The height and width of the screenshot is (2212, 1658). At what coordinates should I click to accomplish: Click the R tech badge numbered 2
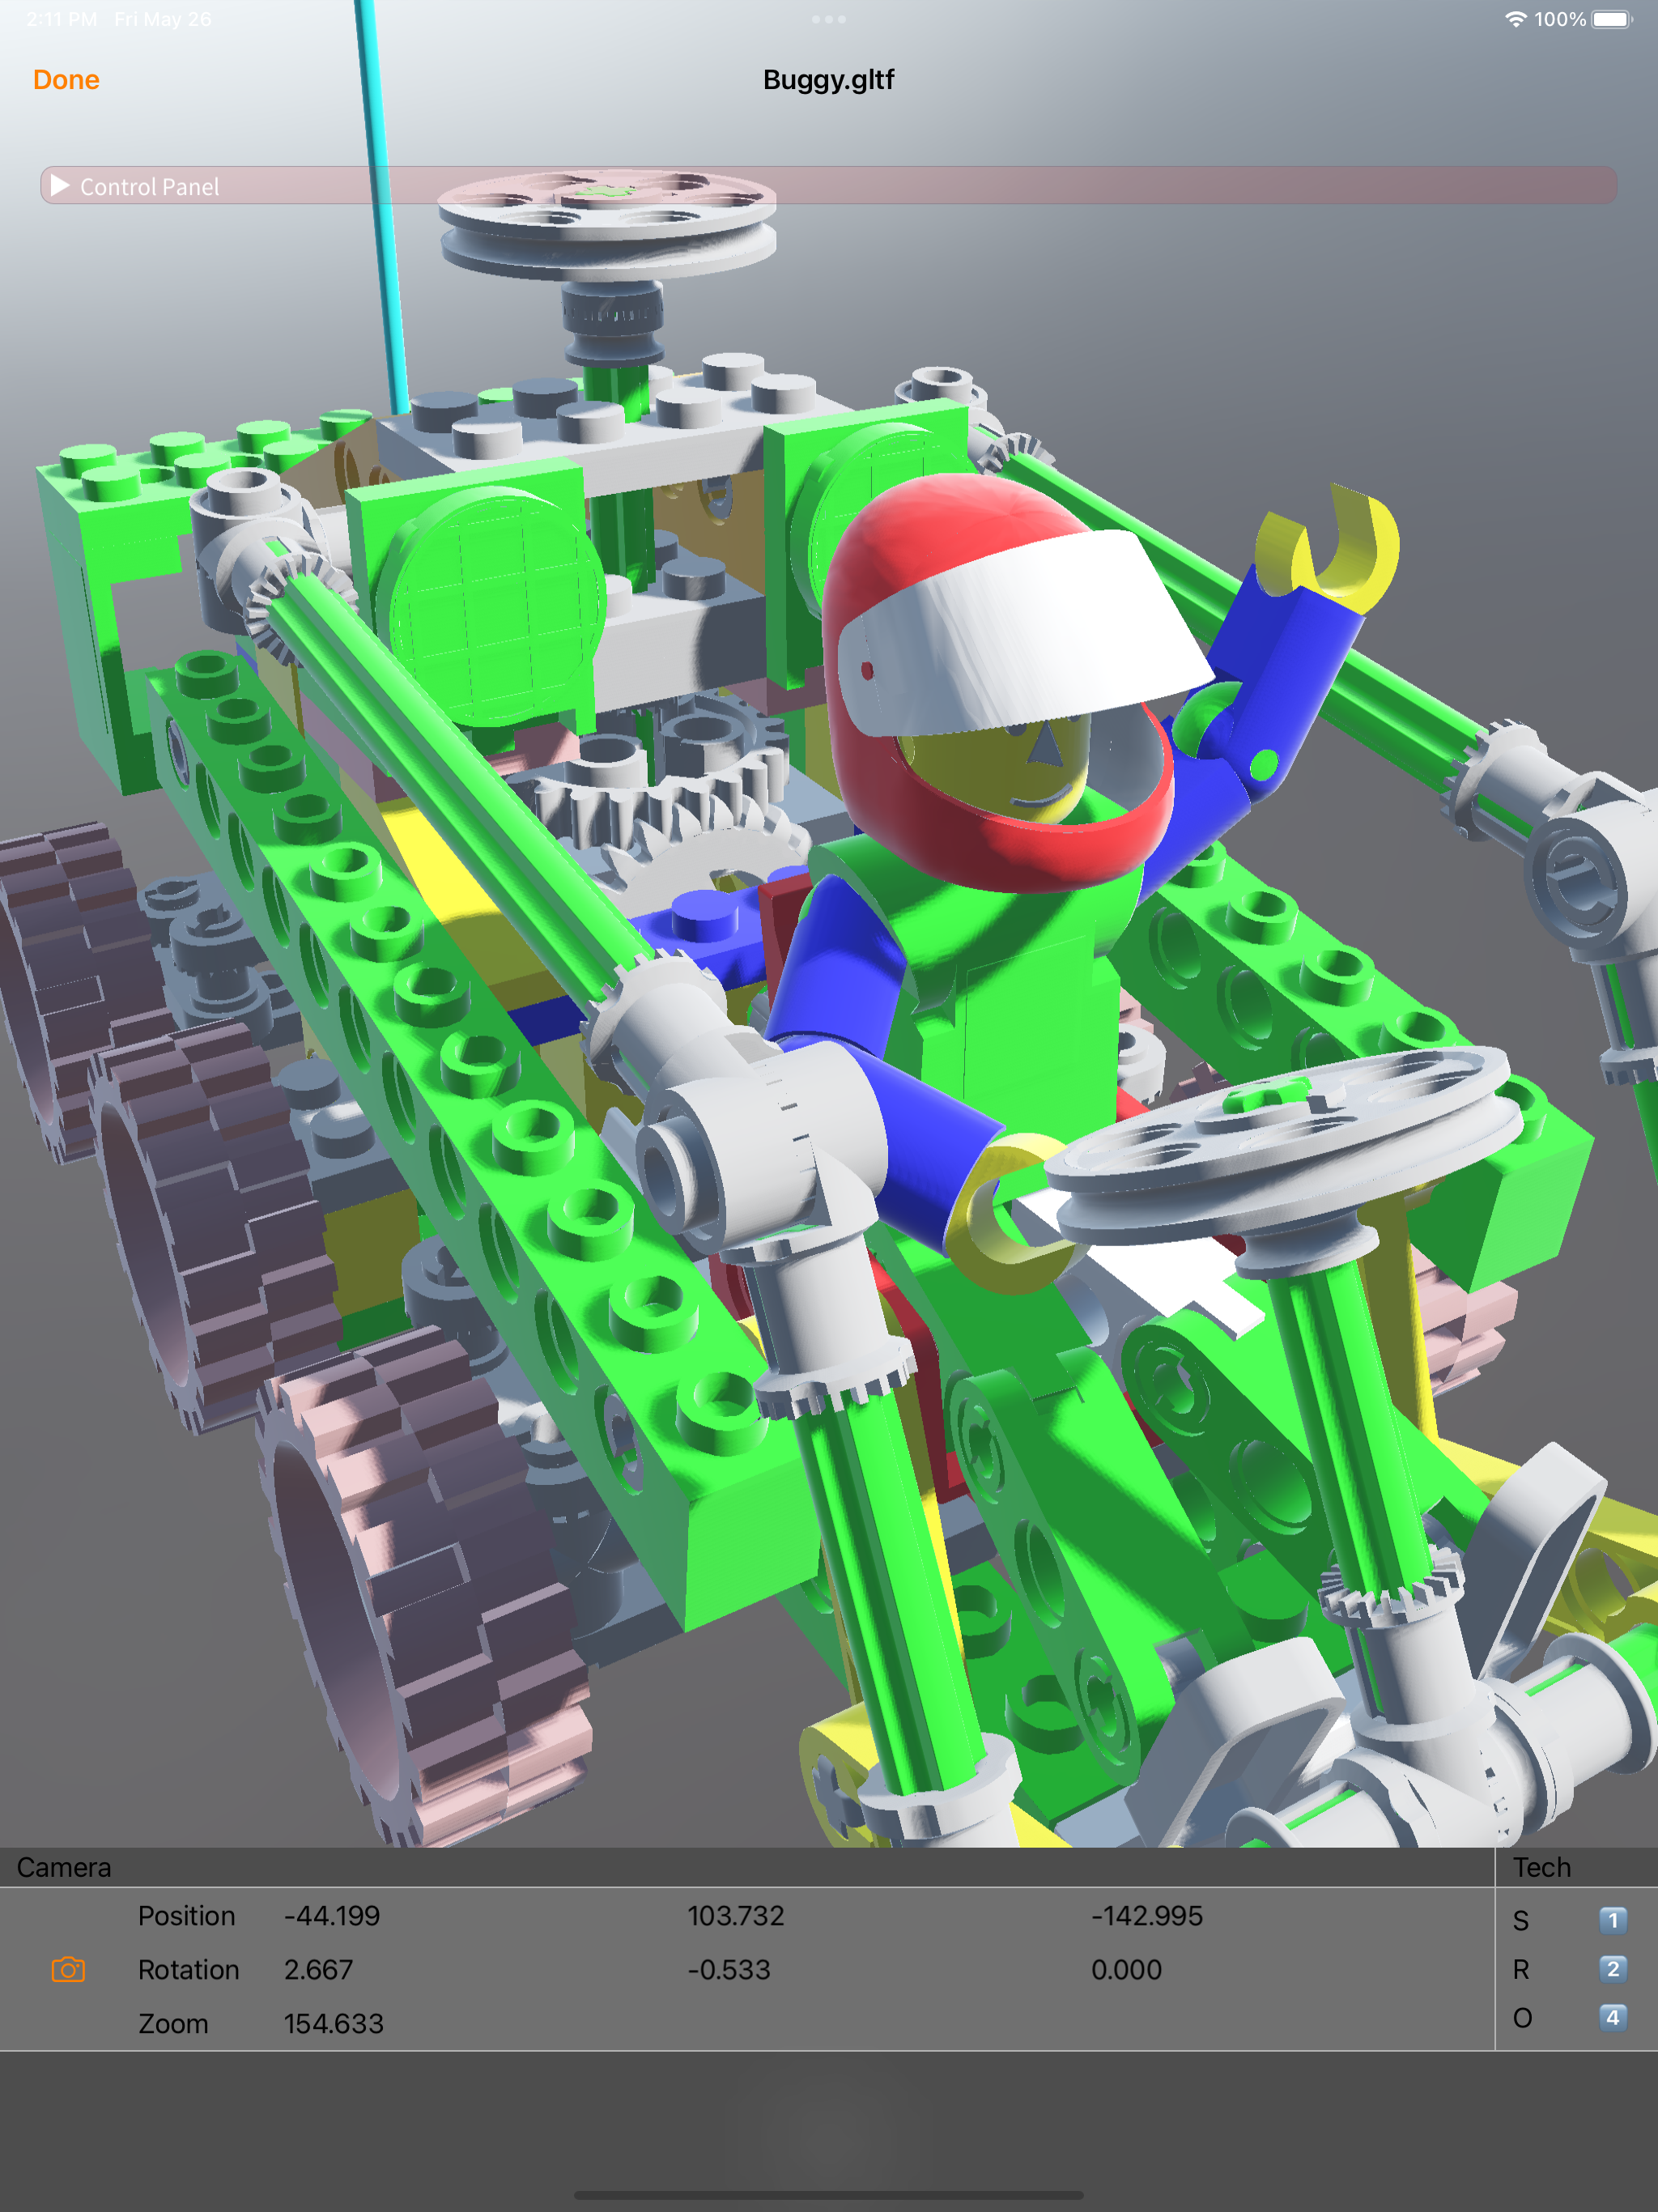pos(1612,1969)
